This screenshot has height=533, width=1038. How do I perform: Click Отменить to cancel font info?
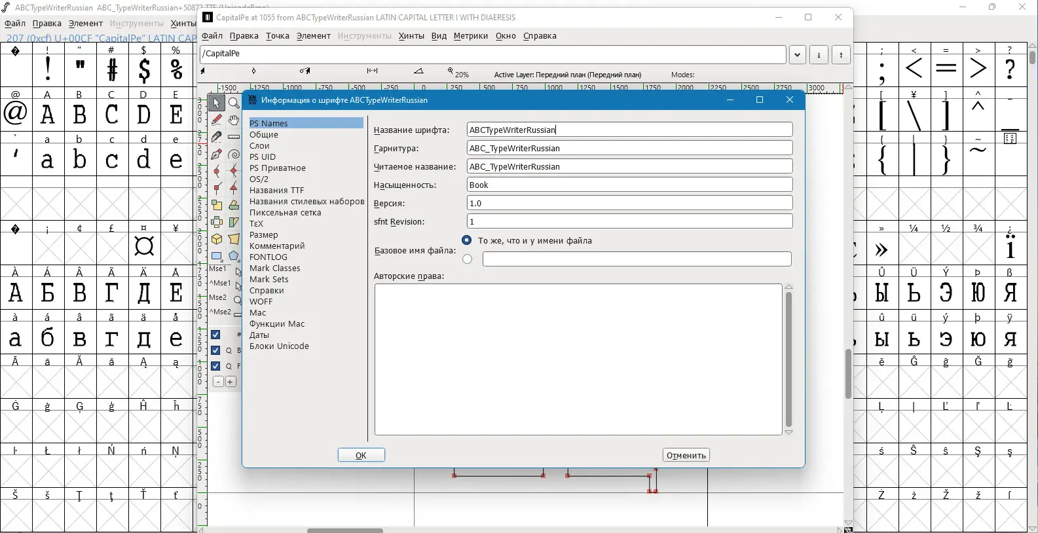686,455
